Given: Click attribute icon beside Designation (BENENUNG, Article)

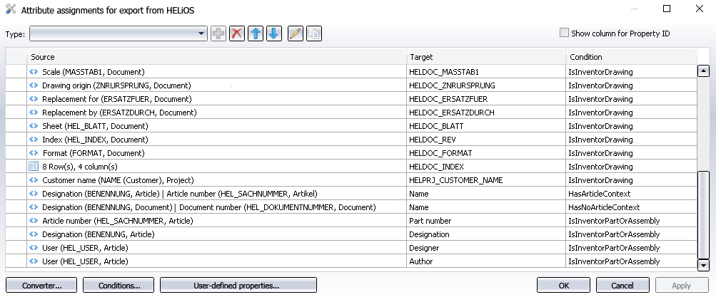Looking at the screenshot, I should click(34, 234).
